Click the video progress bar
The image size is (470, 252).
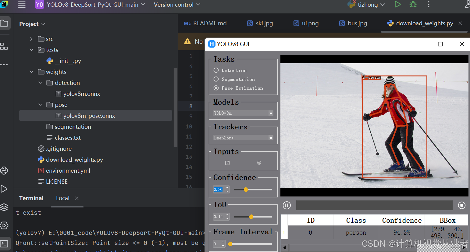point(374,205)
